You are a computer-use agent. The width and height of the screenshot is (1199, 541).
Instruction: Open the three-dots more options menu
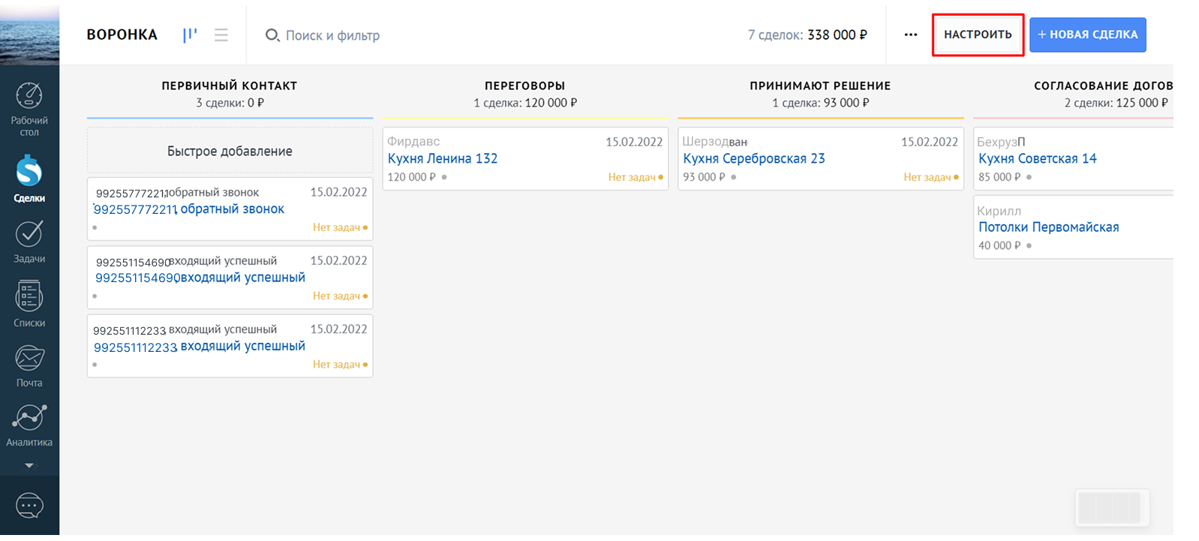pos(910,35)
